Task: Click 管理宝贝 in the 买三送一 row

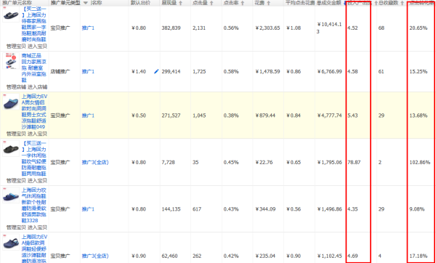Action: tap(16, 180)
